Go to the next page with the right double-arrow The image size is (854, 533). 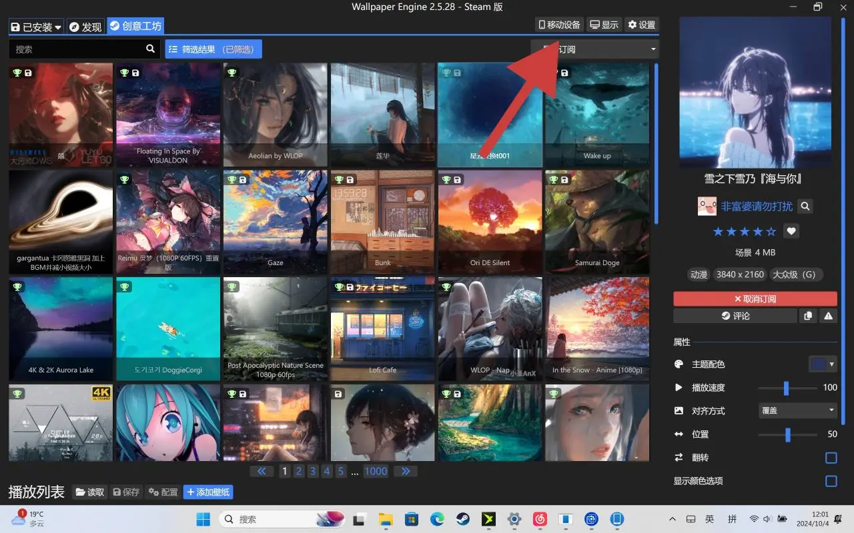pyautogui.click(x=406, y=471)
